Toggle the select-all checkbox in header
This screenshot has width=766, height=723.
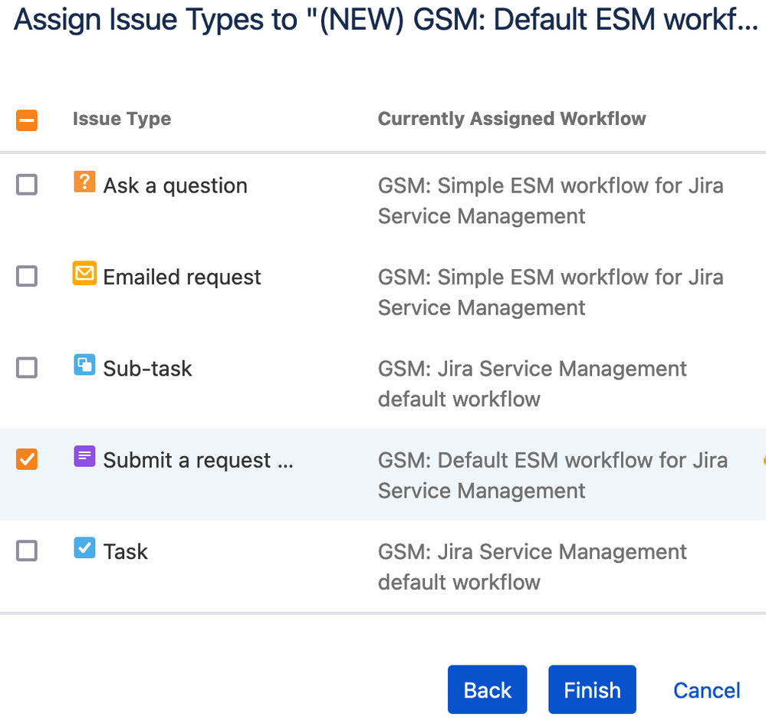click(x=27, y=120)
